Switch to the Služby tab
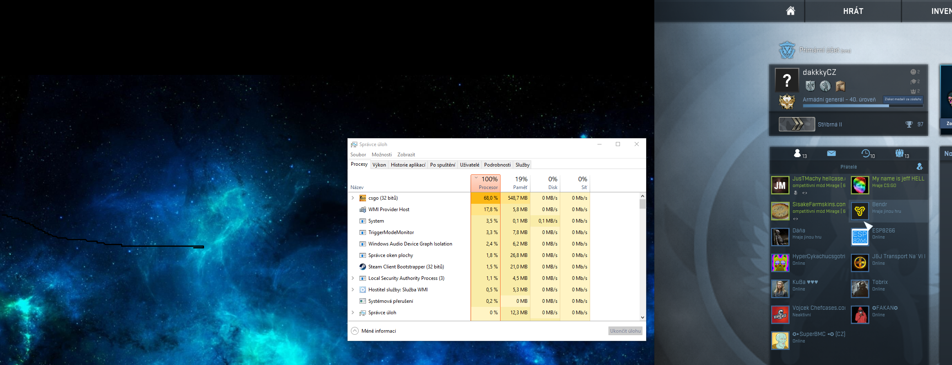 pyautogui.click(x=522, y=165)
